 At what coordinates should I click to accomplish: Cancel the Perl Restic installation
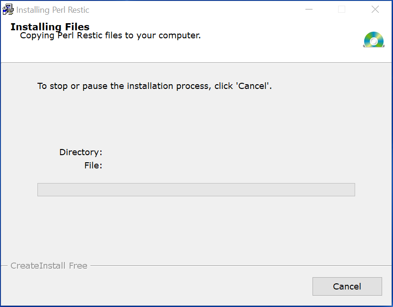tap(347, 286)
